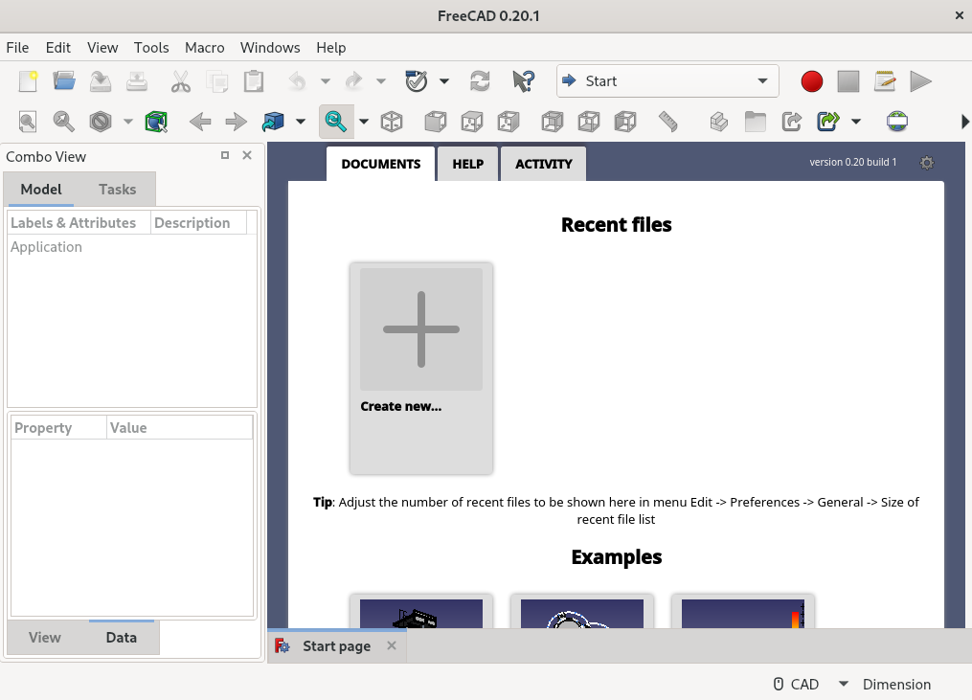Open the macro editor
The height and width of the screenshot is (700, 972).
tap(884, 80)
